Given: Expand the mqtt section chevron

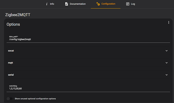Looking at the screenshot, I should point(166,63).
